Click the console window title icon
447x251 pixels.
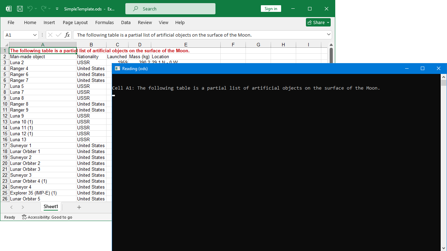(117, 68)
